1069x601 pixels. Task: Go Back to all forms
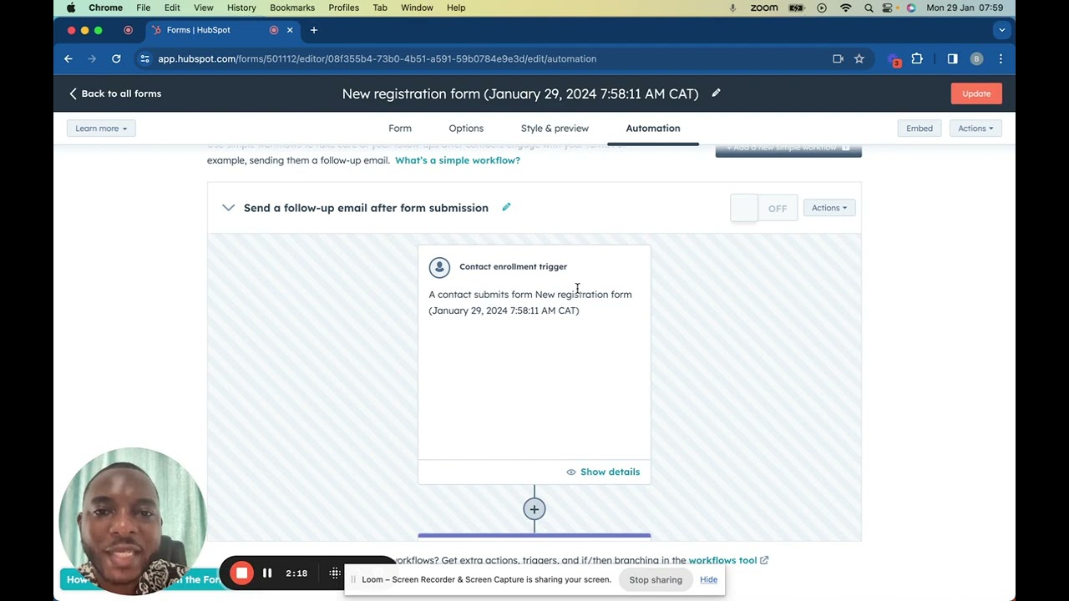[115, 93]
